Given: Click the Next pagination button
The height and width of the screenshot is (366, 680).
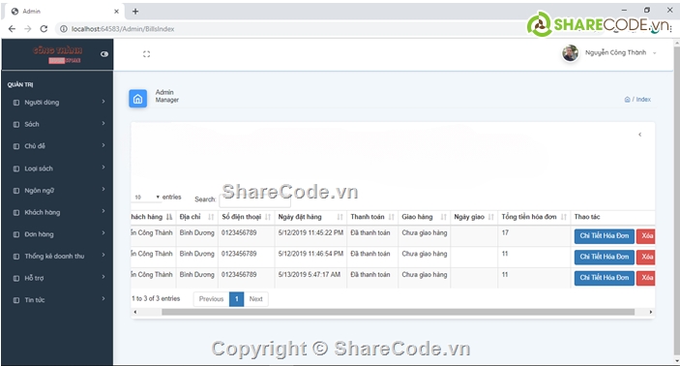Looking at the screenshot, I should click(x=256, y=299).
